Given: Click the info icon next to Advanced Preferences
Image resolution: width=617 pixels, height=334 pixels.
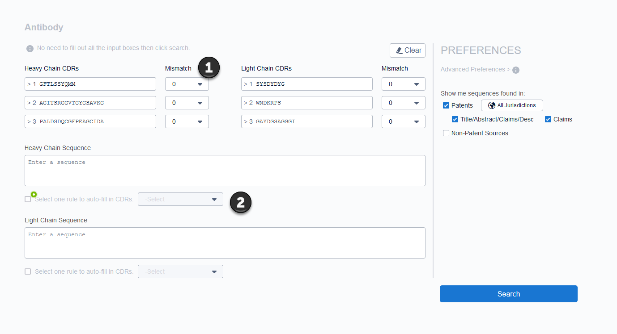Looking at the screenshot, I should (516, 70).
